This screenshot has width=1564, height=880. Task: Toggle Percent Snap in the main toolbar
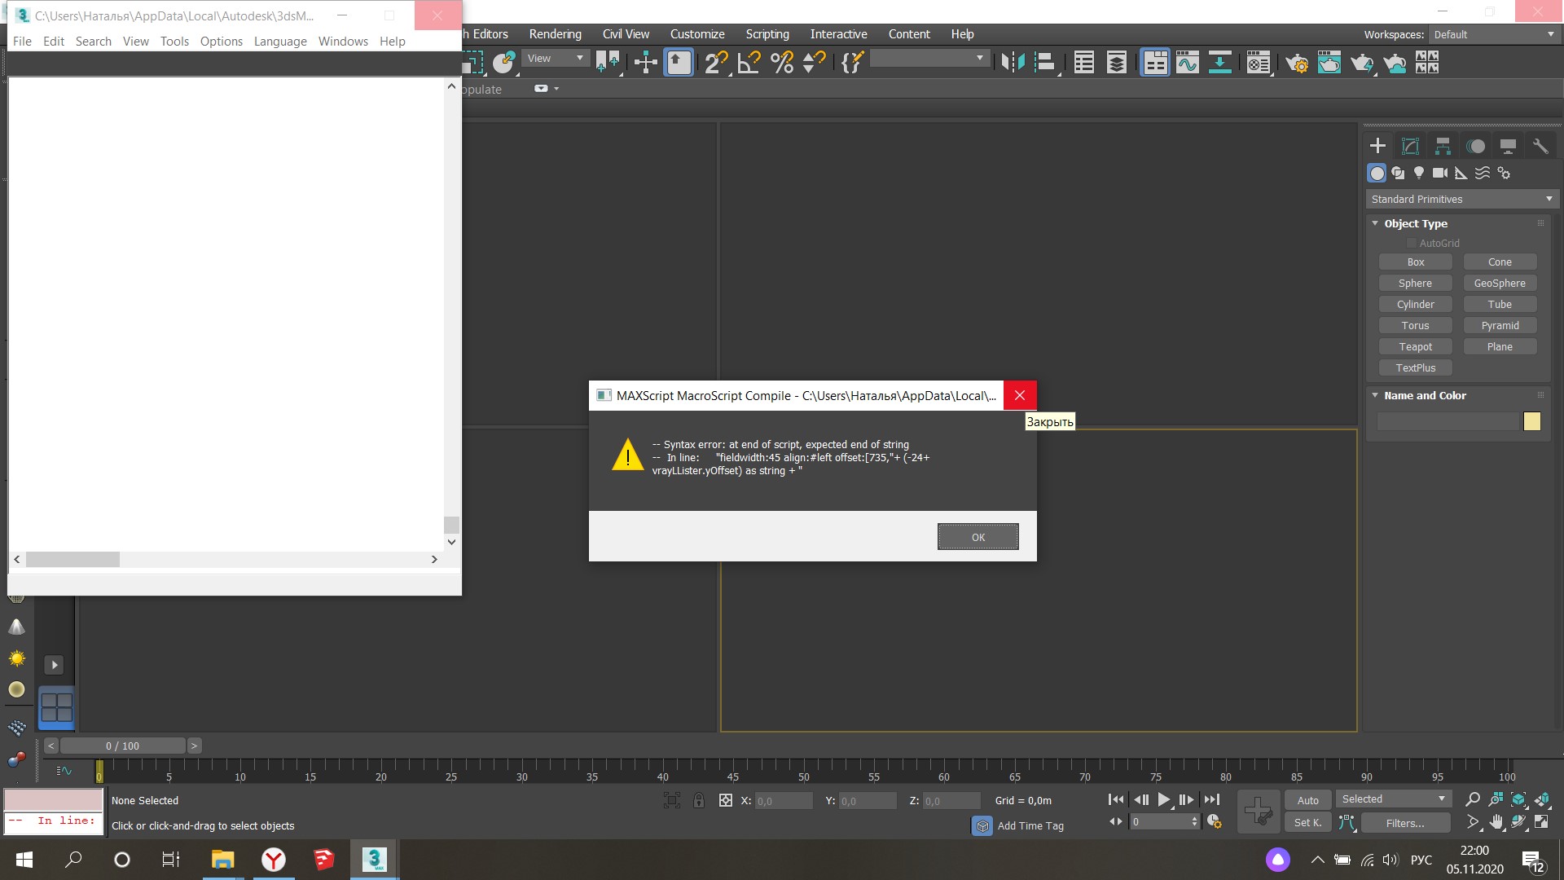[x=781, y=63]
